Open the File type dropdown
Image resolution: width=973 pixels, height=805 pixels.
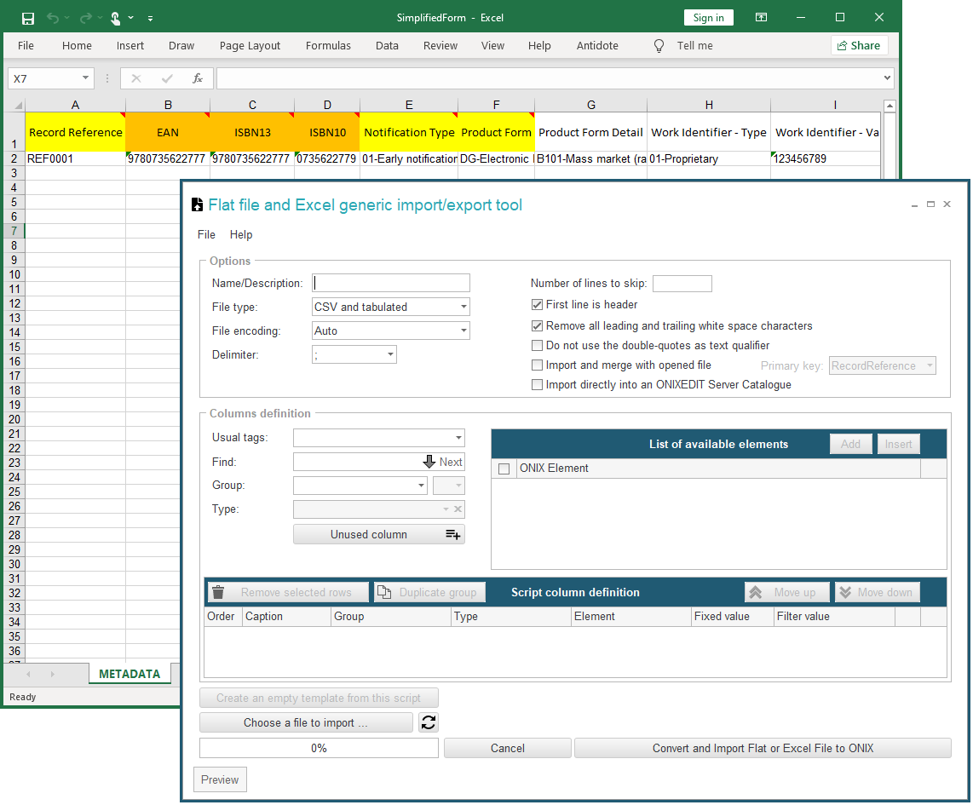point(463,307)
